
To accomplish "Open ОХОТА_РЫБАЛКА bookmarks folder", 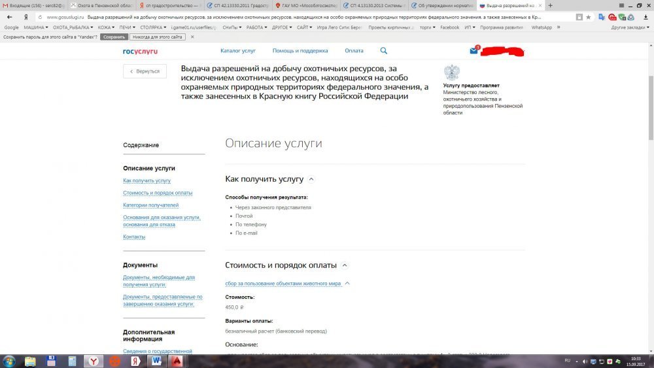I will 73,27.
